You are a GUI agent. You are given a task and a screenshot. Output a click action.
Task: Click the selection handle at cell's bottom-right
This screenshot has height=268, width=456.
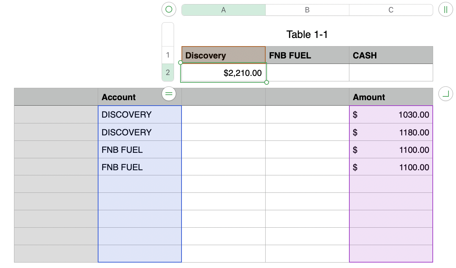pyautogui.click(x=267, y=82)
